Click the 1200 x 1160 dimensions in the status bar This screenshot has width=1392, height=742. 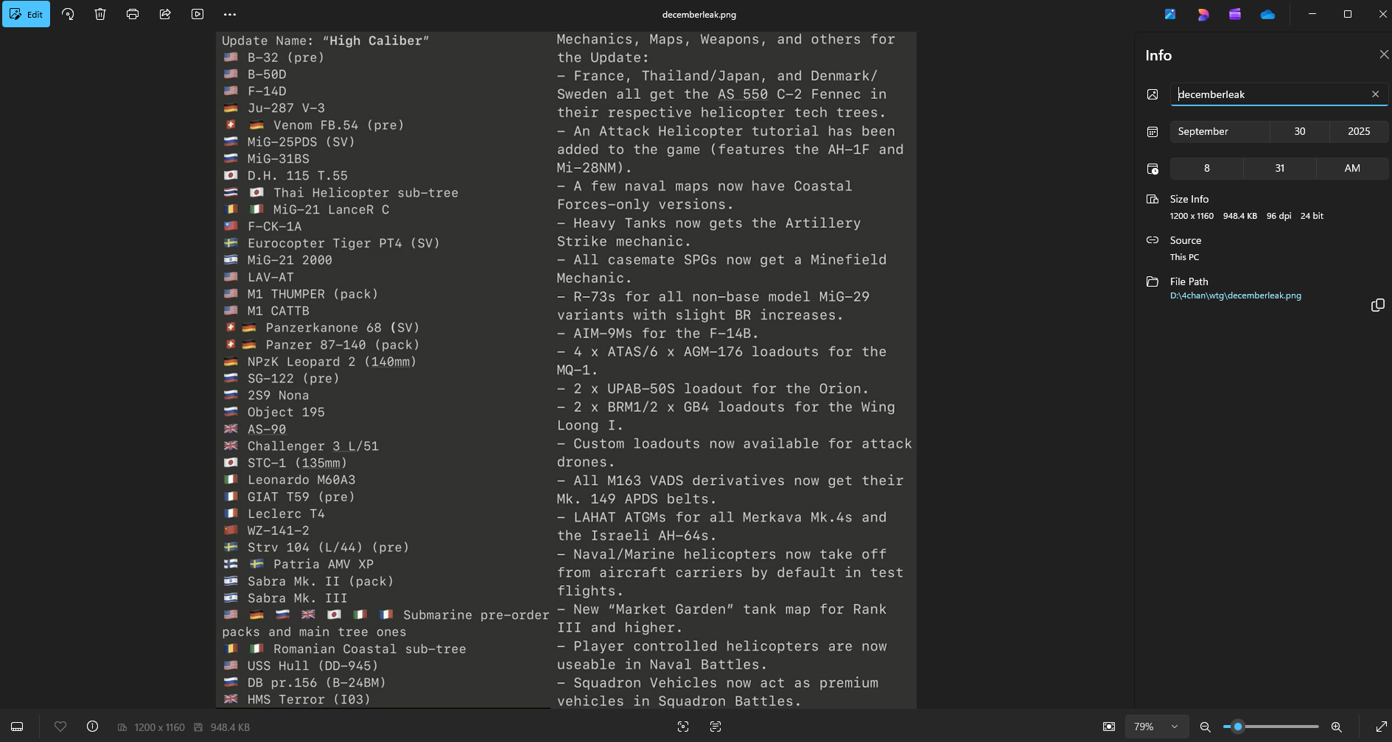point(159,727)
